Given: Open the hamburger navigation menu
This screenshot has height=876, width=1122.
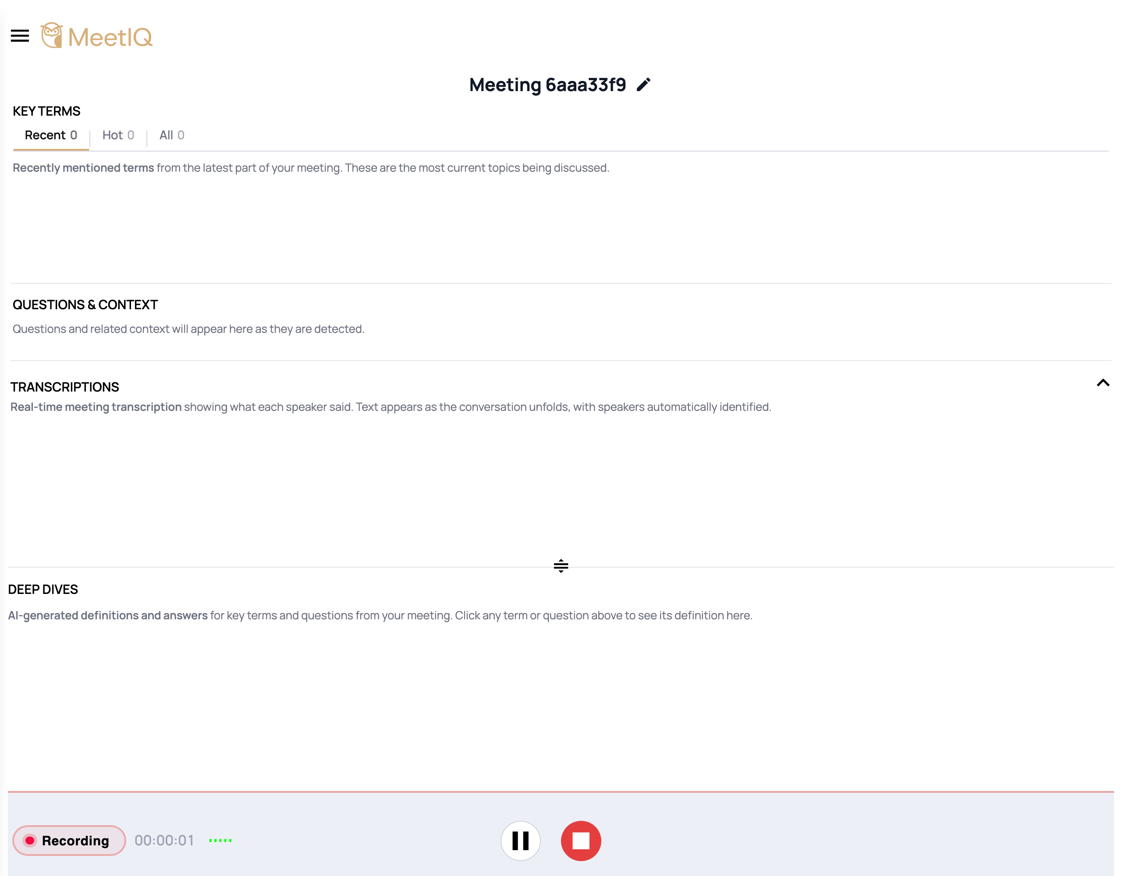Looking at the screenshot, I should (x=20, y=36).
